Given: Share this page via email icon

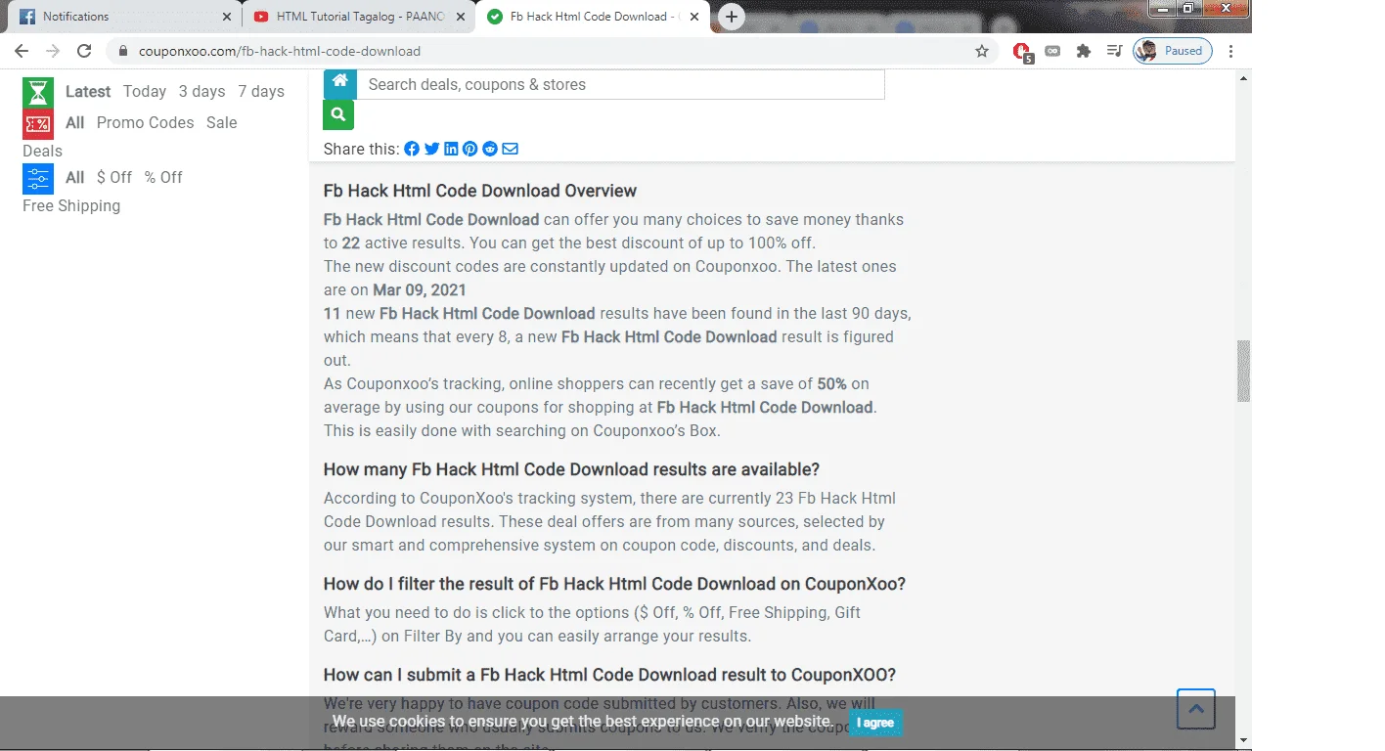Looking at the screenshot, I should [x=510, y=149].
